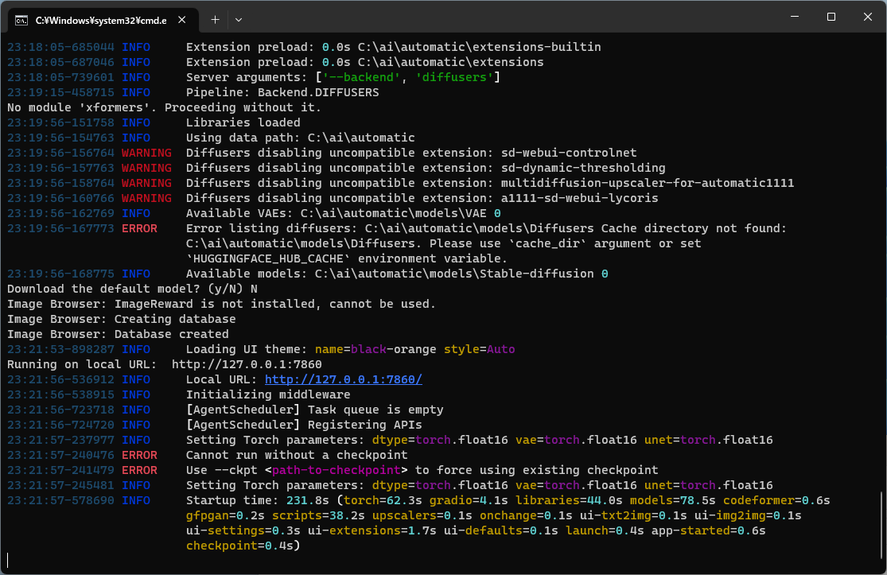Screen dimensions: 887x575
Task: Click 'a1111-sd-webui-lycoris' extension name
Action: [579, 199]
